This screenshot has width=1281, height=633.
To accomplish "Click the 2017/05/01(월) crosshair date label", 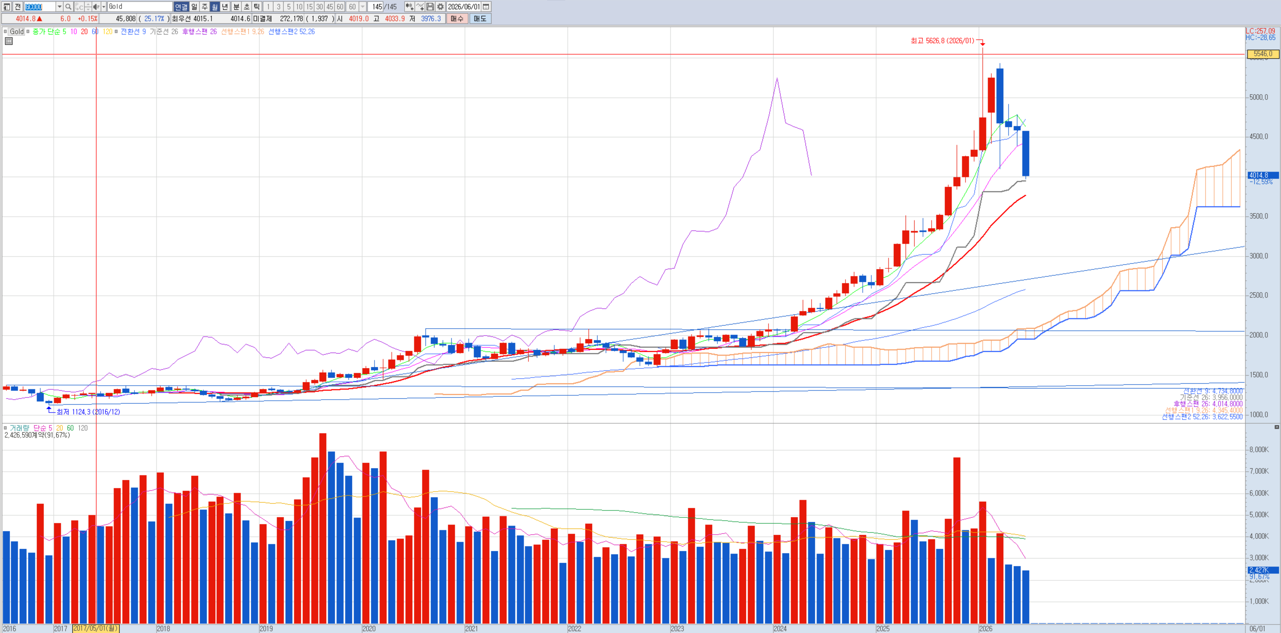I will pyautogui.click(x=96, y=629).
